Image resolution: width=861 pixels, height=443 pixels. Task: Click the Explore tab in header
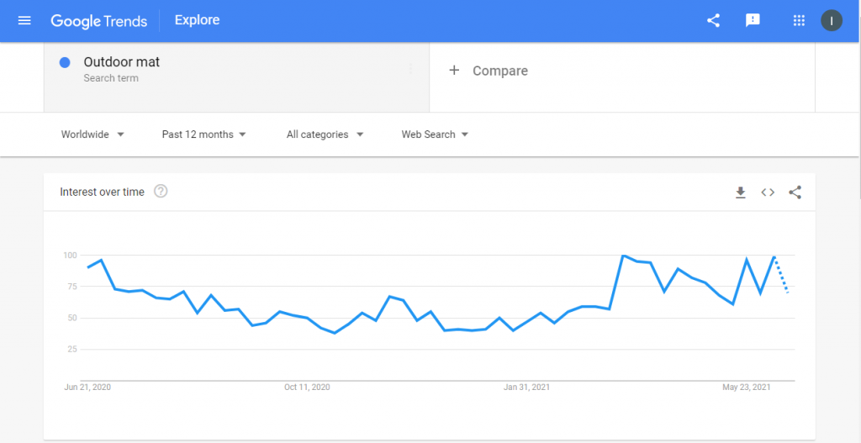coord(197,20)
